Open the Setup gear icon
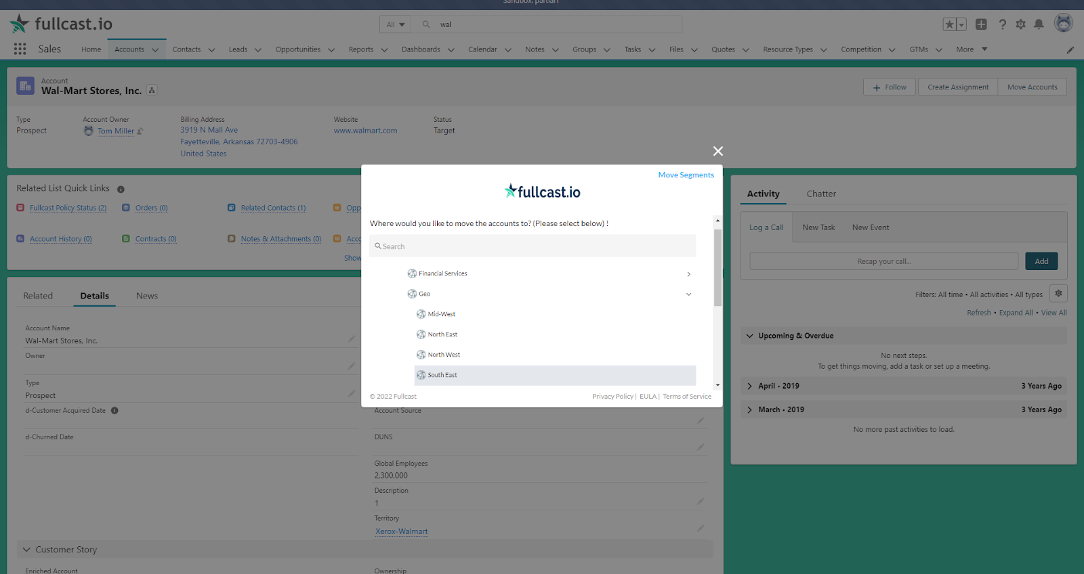1084x574 pixels. click(1021, 24)
